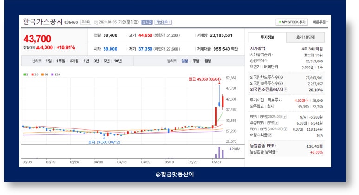This screenshot has height=195, width=359.
Task: Click the help icon next to 추정PER EPS
Action: [276, 123]
